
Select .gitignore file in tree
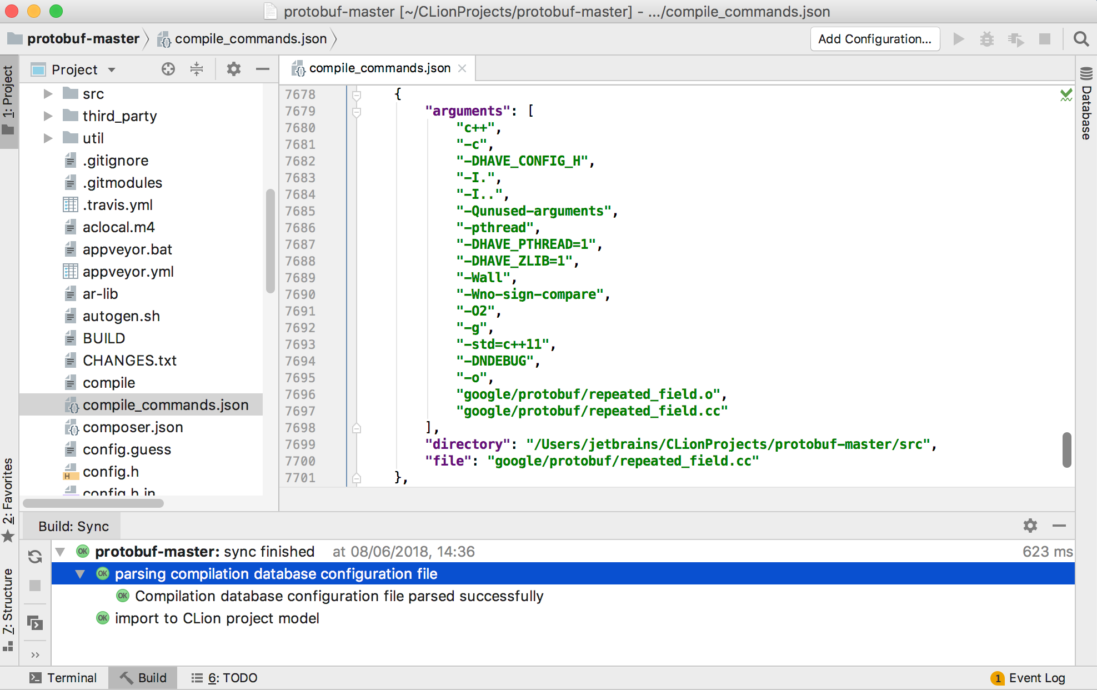pos(115,161)
